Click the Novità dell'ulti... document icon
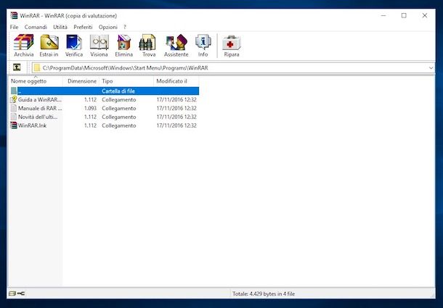The image size is (443, 308). coord(14,117)
